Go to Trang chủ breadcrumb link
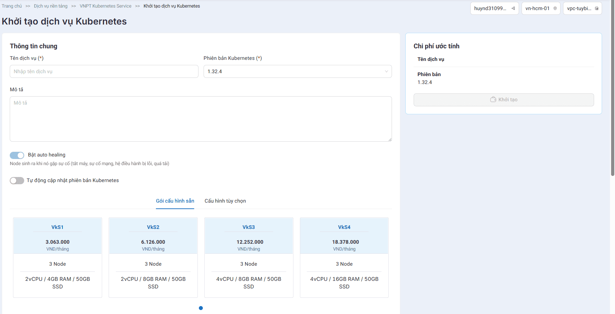Viewport: 615px width, 314px height. click(12, 6)
